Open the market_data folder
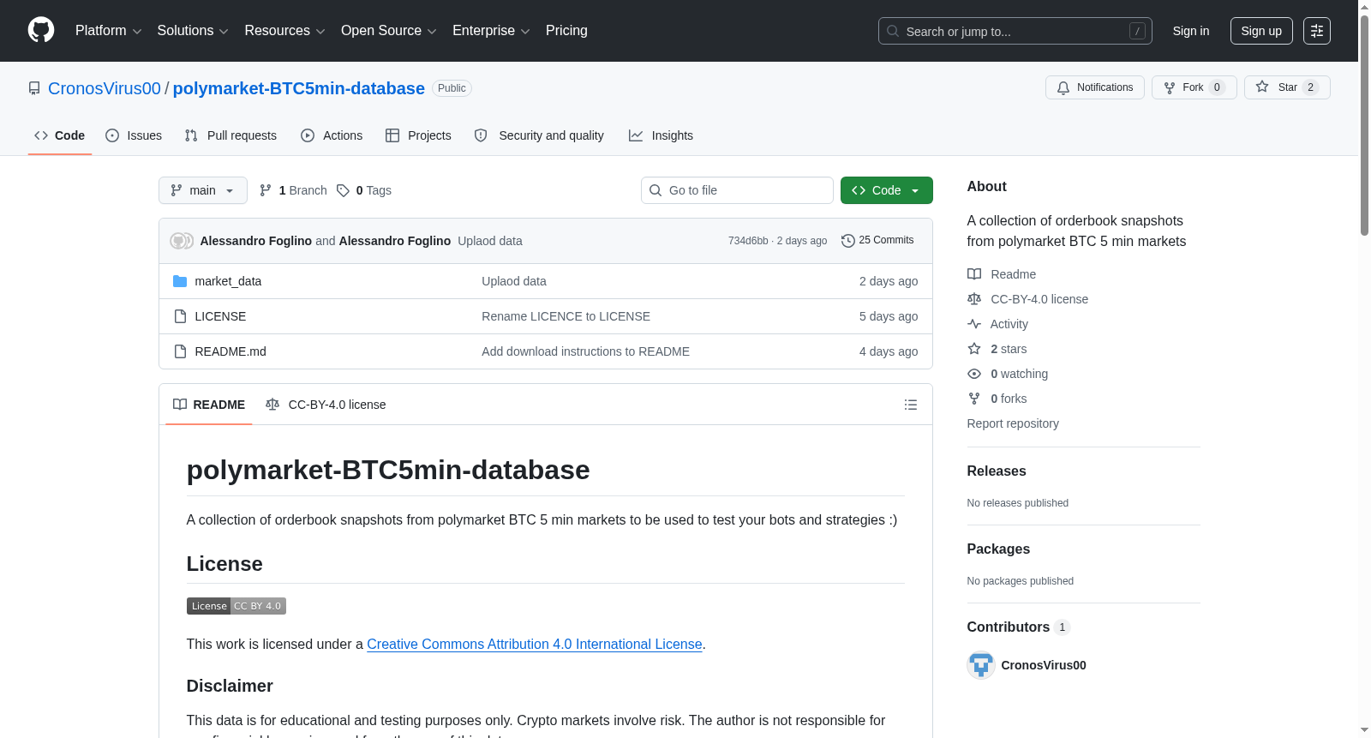1371x738 pixels. [228, 281]
